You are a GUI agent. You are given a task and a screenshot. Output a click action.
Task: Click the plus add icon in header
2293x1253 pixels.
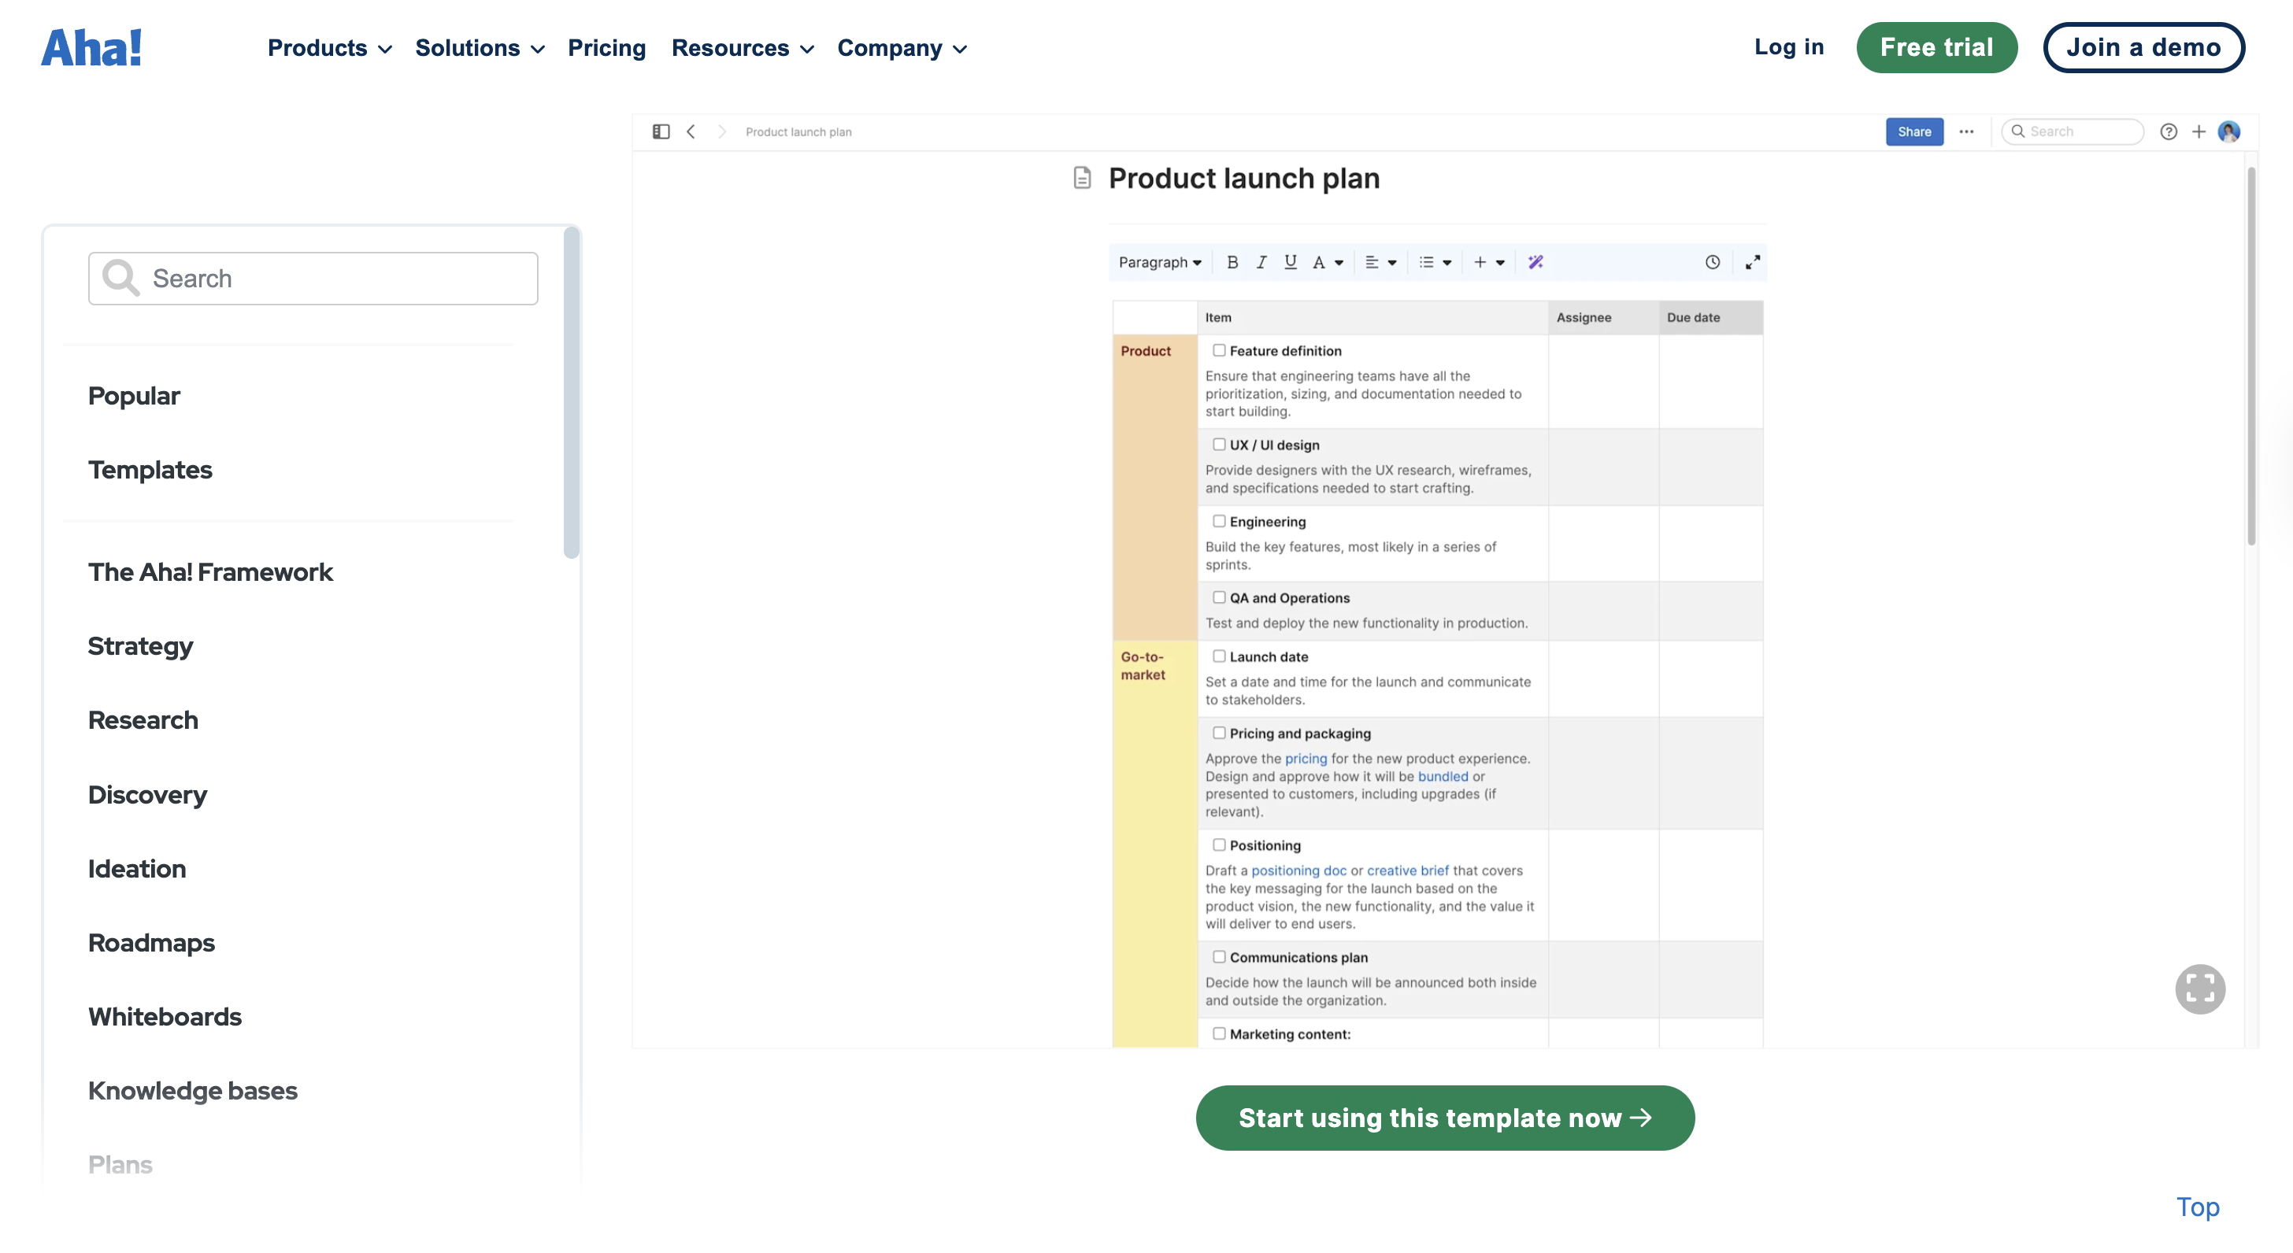[2199, 131]
